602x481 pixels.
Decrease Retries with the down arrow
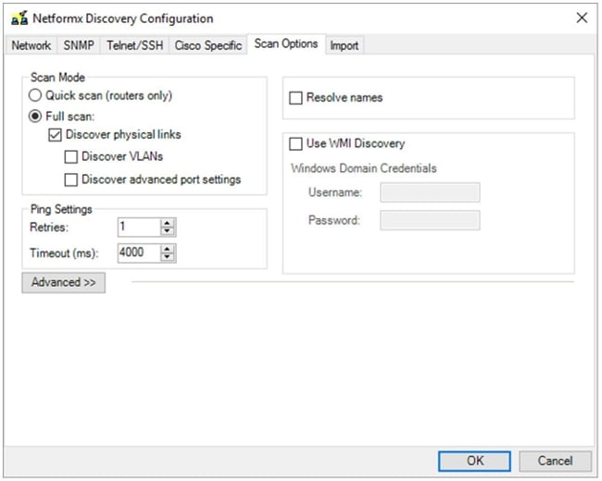pos(167,231)
